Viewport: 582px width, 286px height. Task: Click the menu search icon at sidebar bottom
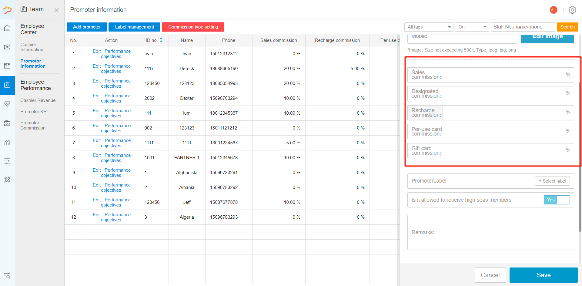pyautogui.click(x=7, y=276)
